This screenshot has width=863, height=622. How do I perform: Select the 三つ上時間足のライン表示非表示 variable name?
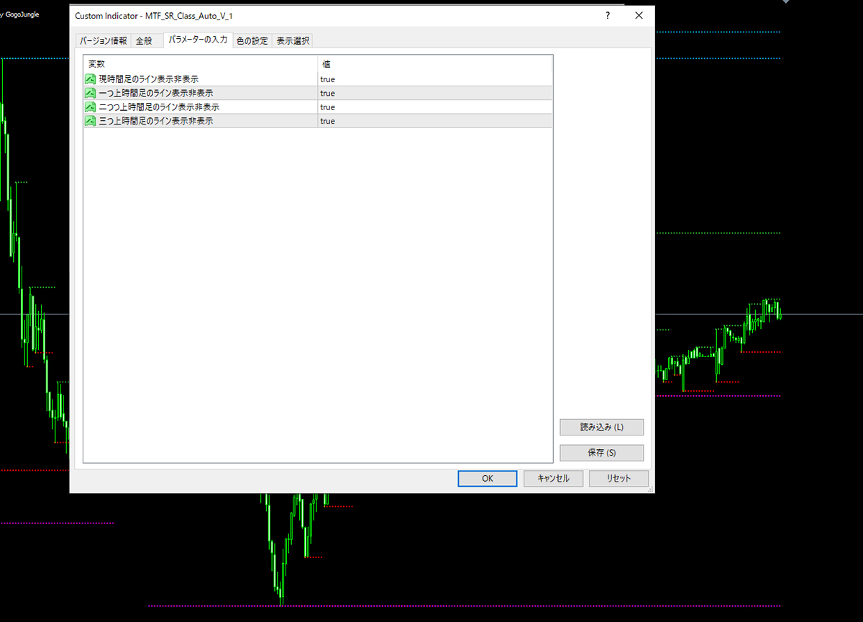point(156,121)
